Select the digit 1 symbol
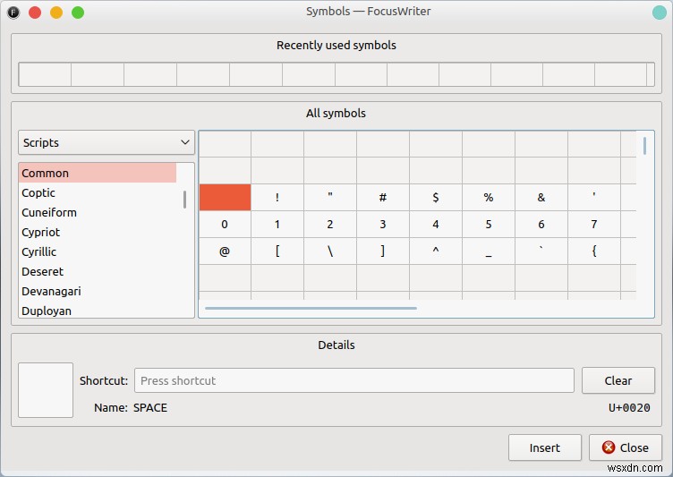Image resolution: width=673 pixels, height=477 pixels. (277, 224)
